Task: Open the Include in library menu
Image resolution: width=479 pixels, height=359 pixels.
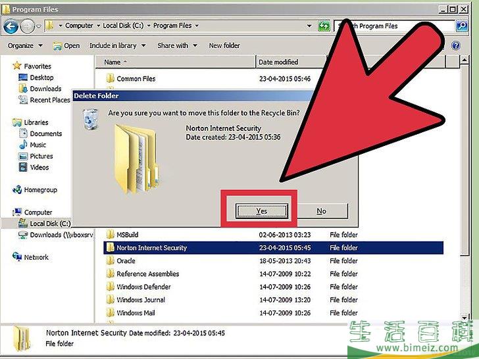Action: pos(117,45)
